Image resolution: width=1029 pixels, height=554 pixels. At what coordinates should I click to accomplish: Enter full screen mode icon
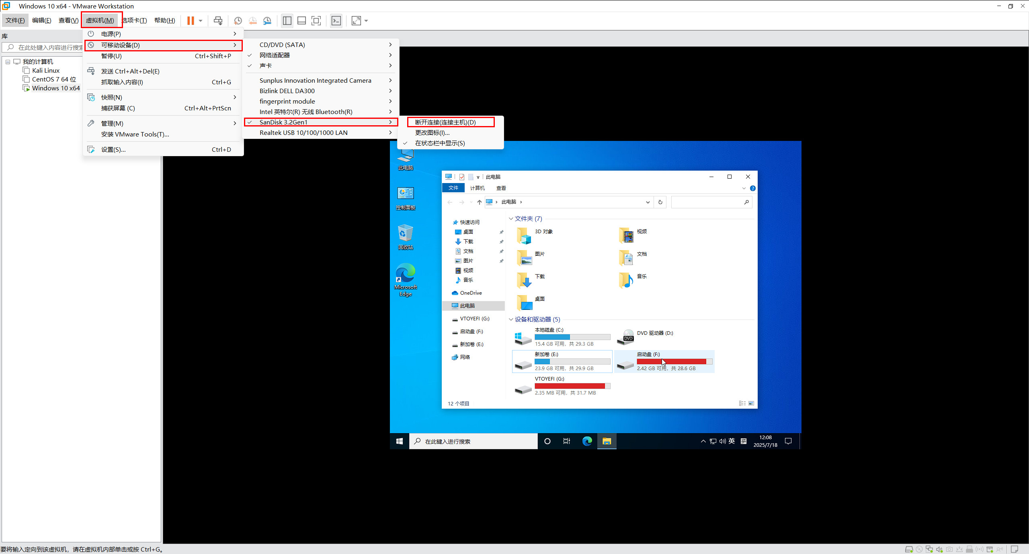pyautogui.click(x=316, y=20)
